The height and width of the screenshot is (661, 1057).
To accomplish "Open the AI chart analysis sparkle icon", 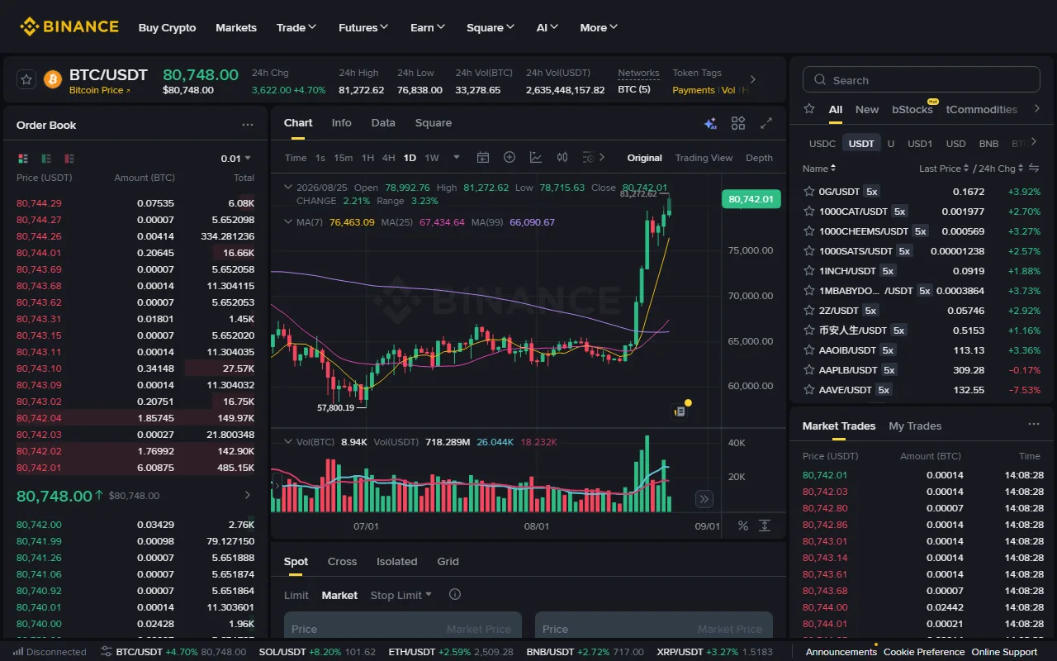I will click(x=710, y=123).
